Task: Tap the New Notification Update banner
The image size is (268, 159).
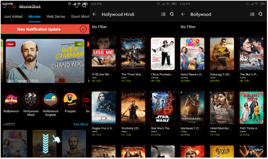Action: [45, 29]
